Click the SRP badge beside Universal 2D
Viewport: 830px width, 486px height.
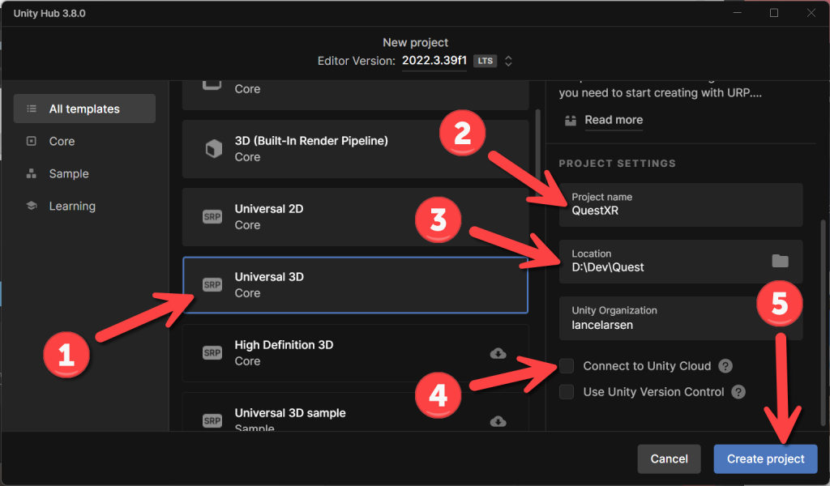coord(212,217)
